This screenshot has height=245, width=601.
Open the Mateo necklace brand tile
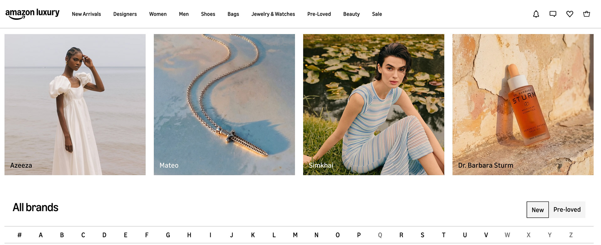pyautogui.click(x=224, y=105)
